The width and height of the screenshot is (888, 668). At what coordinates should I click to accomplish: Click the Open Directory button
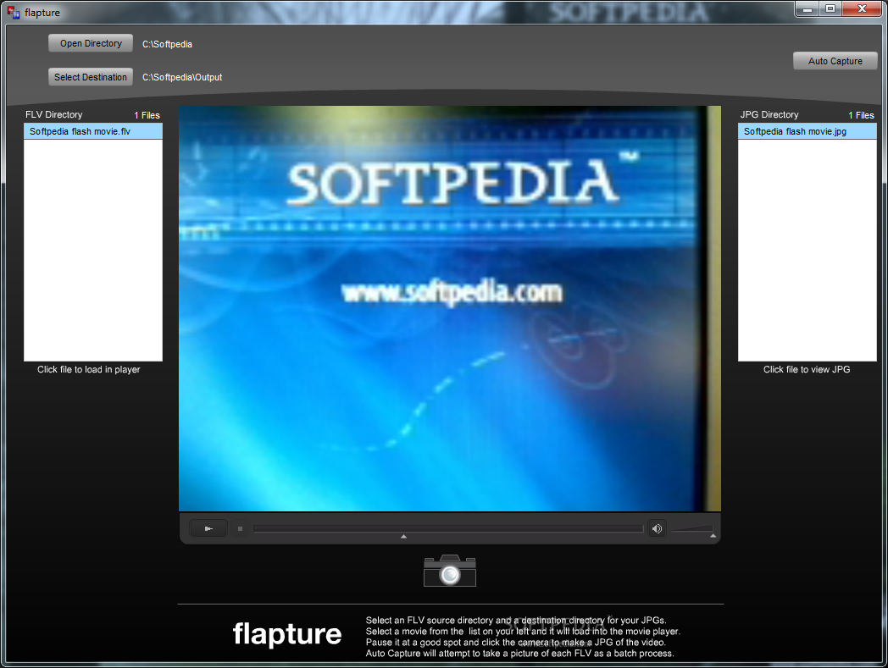pyautogui.click(x=91, y=43)
